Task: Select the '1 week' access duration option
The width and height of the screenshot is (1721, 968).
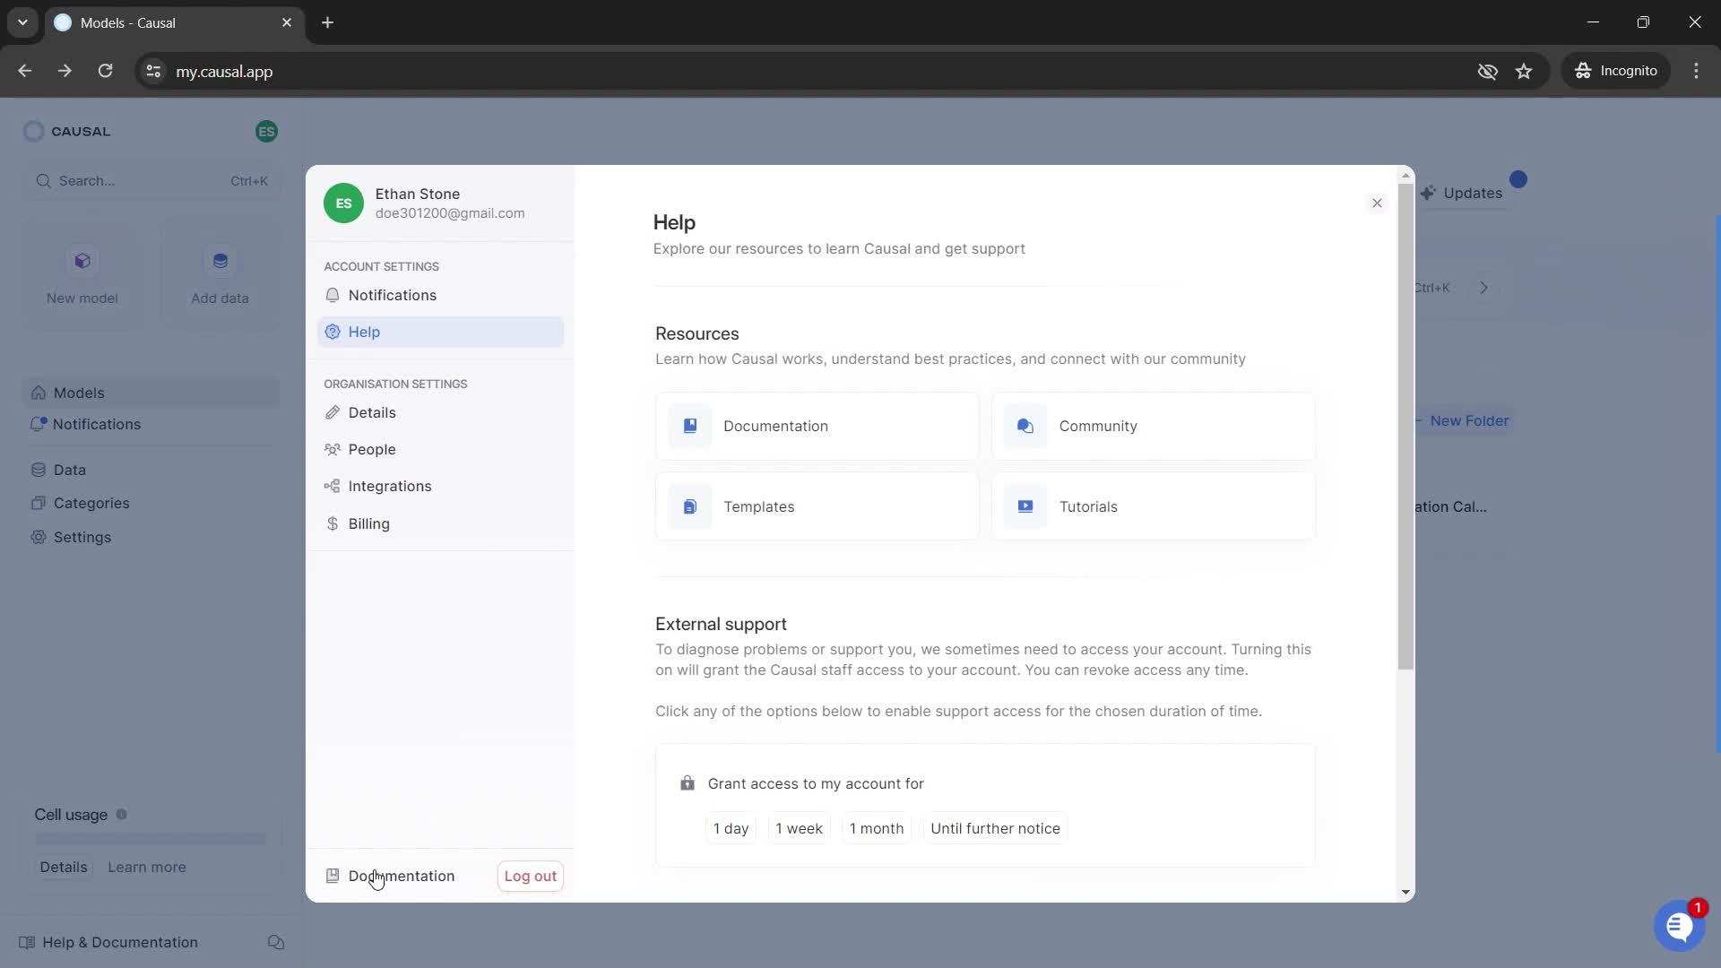Action: coord(799,827)
